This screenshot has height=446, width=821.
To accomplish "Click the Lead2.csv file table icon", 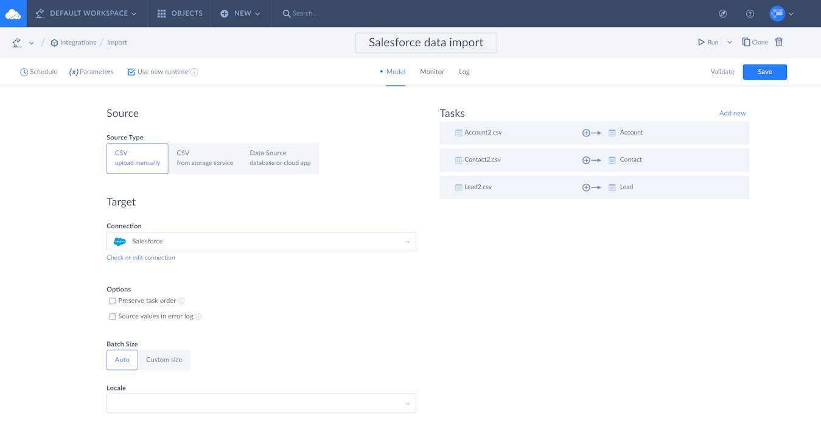I will point(458,187).
